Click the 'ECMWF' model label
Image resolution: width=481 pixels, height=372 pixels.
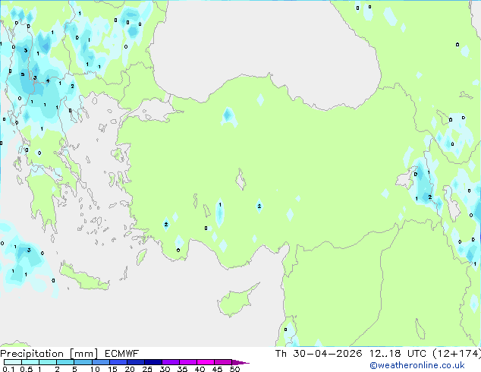[122, 354]
